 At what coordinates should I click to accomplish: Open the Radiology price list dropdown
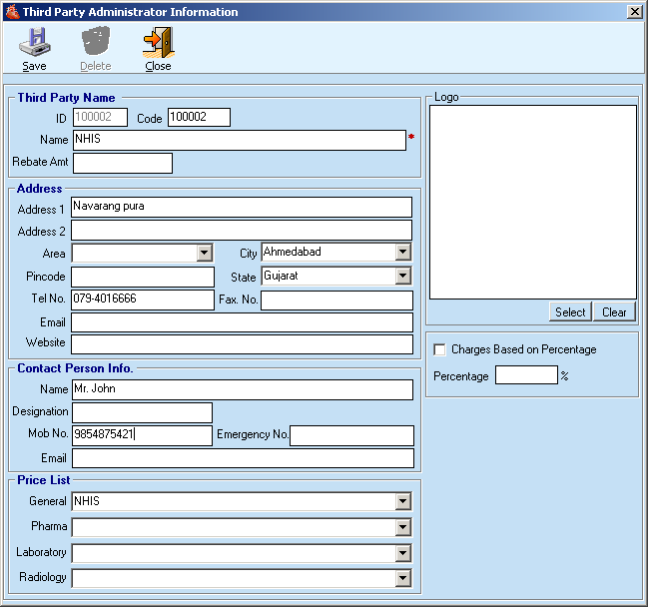pos(402,578)
